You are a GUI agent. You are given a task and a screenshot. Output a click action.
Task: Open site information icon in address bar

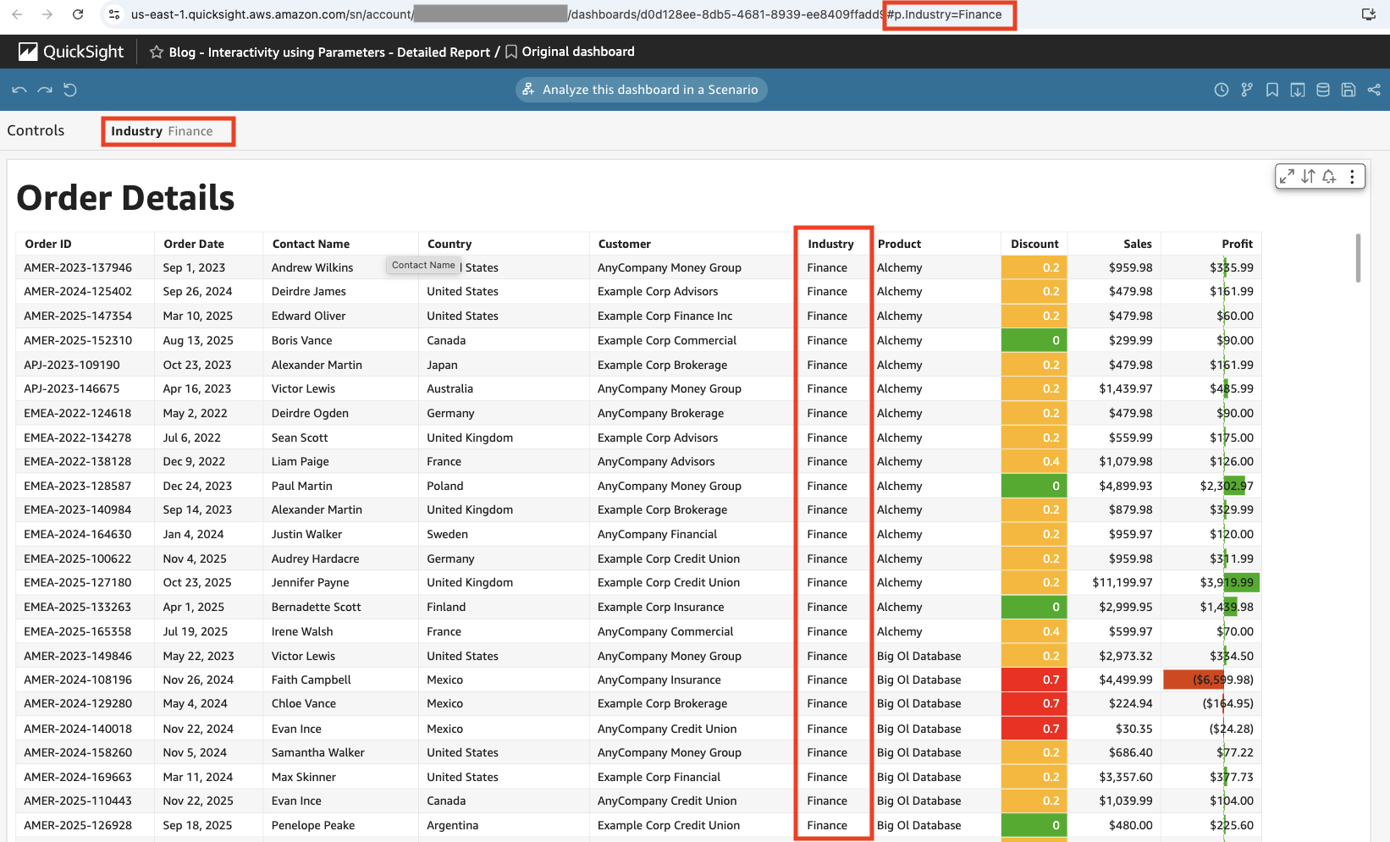[114, 14]
